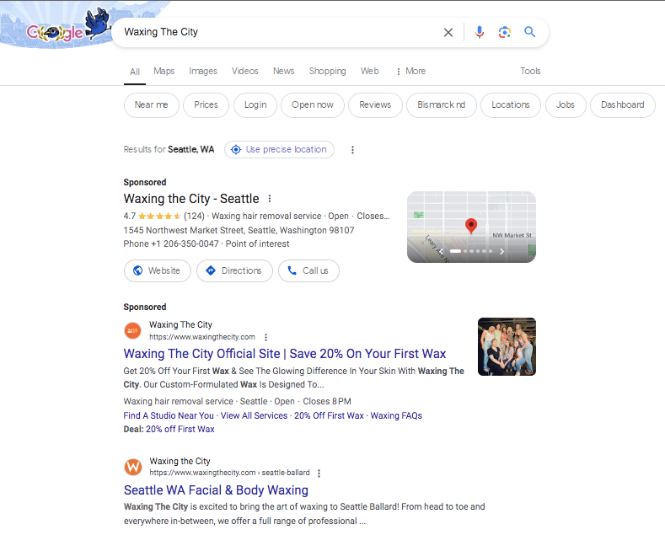This screenshot has width=665, height=535.
Task: Open Waxing the City - Seattle listing title
Action: tap(191, 199)
